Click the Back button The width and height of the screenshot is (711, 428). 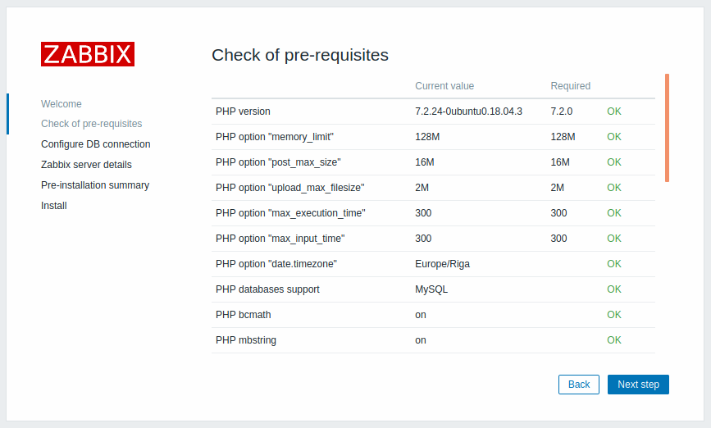pos(579,385)
